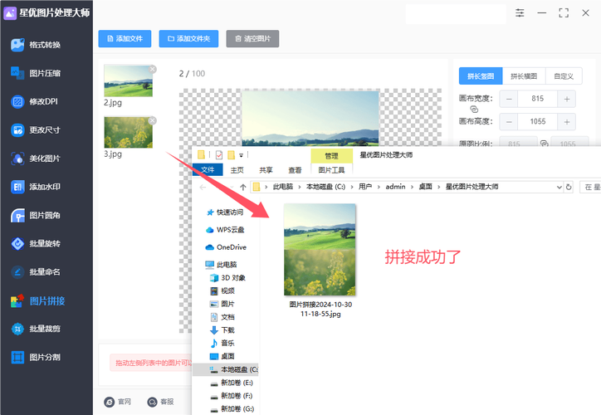Click 桌面 in the address breadcrumb
Image resolution: width=601 pixels, height=415 pixels.
pos(425,187)
